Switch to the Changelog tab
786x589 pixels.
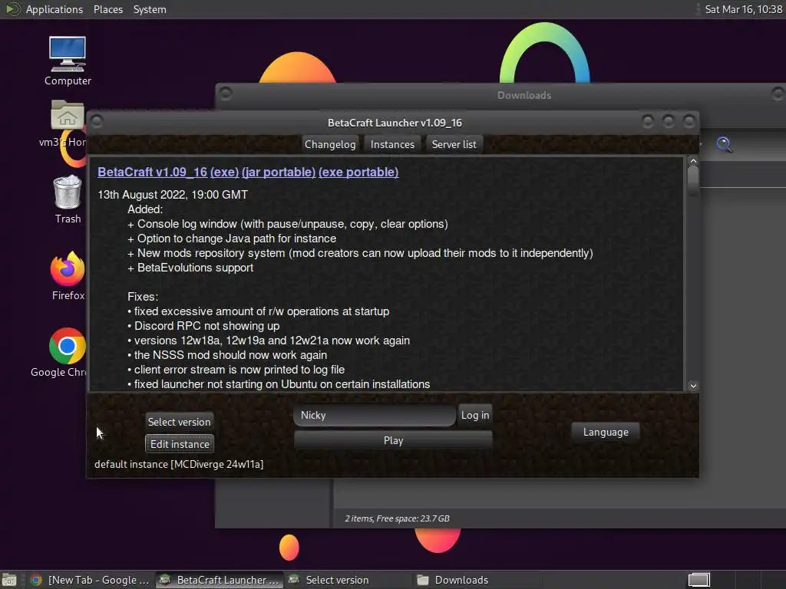pos(330,144)
